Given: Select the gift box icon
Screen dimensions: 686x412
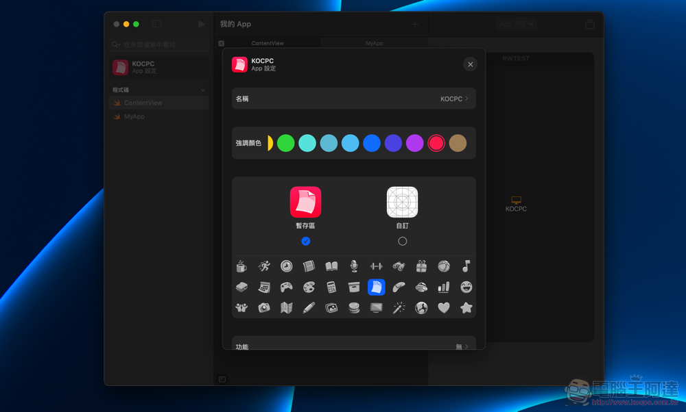Looking at the screenshot, I should 421,266.
